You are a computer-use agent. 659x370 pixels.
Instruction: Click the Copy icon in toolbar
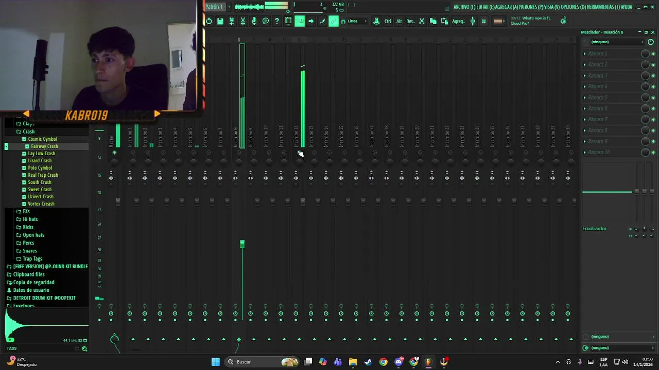tap(433, 21)
